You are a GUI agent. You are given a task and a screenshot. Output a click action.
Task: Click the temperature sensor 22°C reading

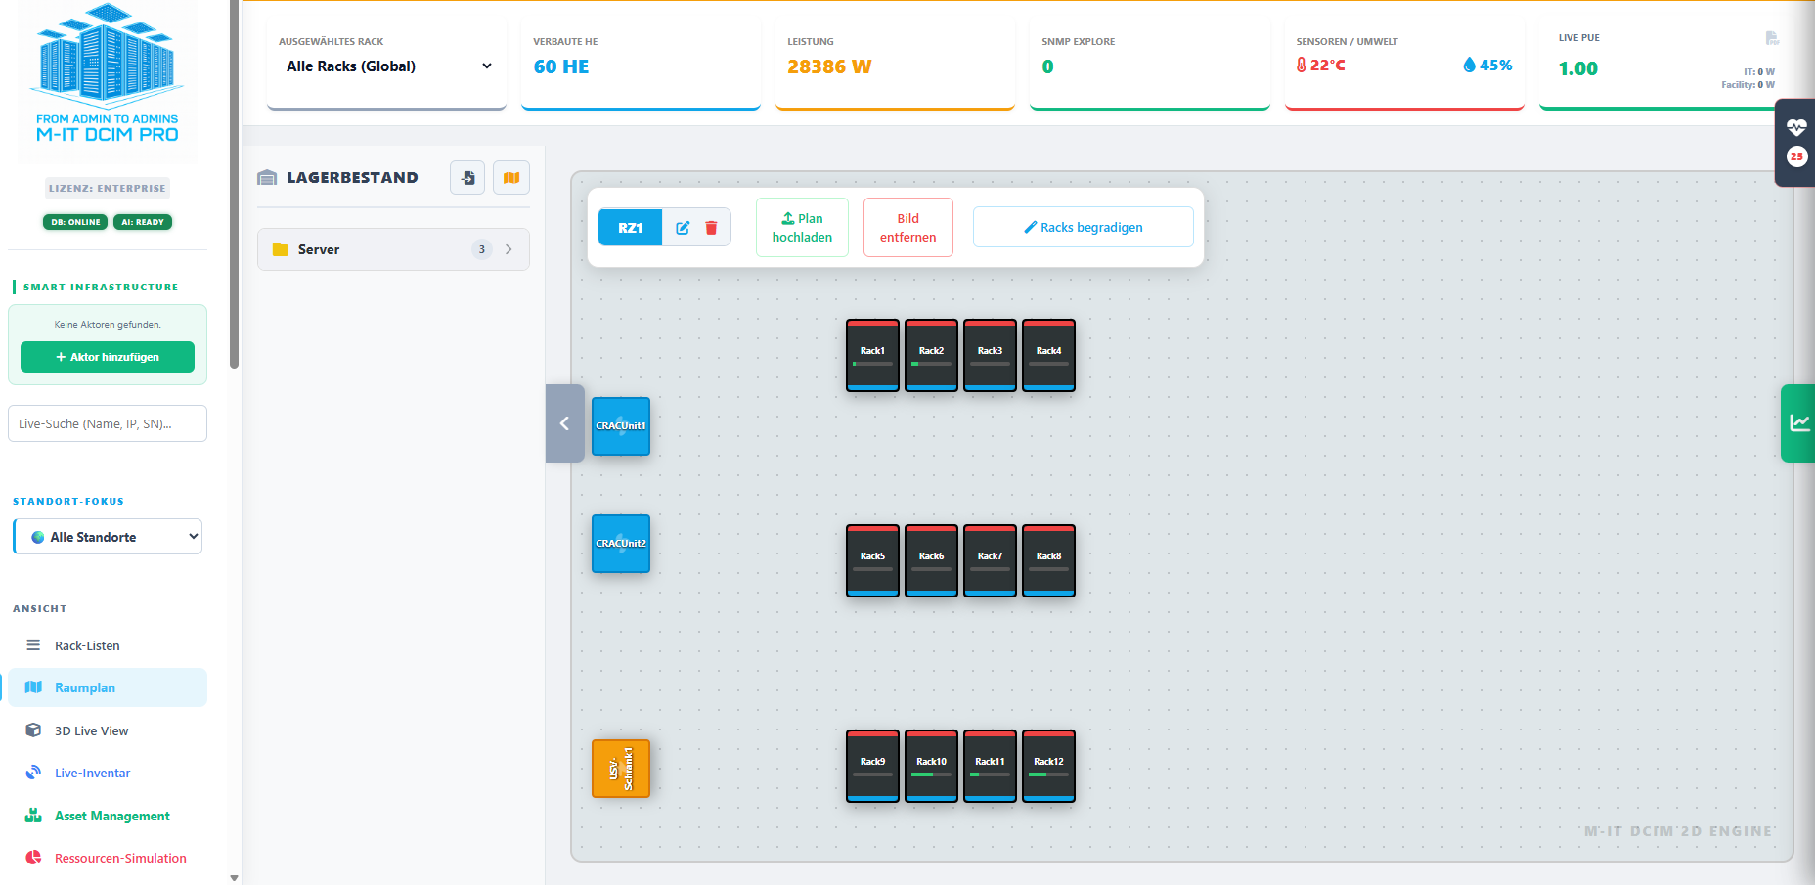point(1320,65)
